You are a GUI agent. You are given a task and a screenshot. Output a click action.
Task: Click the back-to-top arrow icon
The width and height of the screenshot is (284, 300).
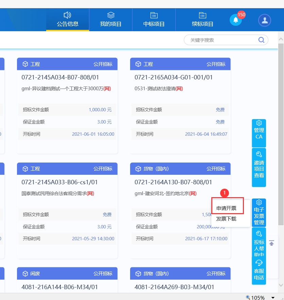coord(271,243)
